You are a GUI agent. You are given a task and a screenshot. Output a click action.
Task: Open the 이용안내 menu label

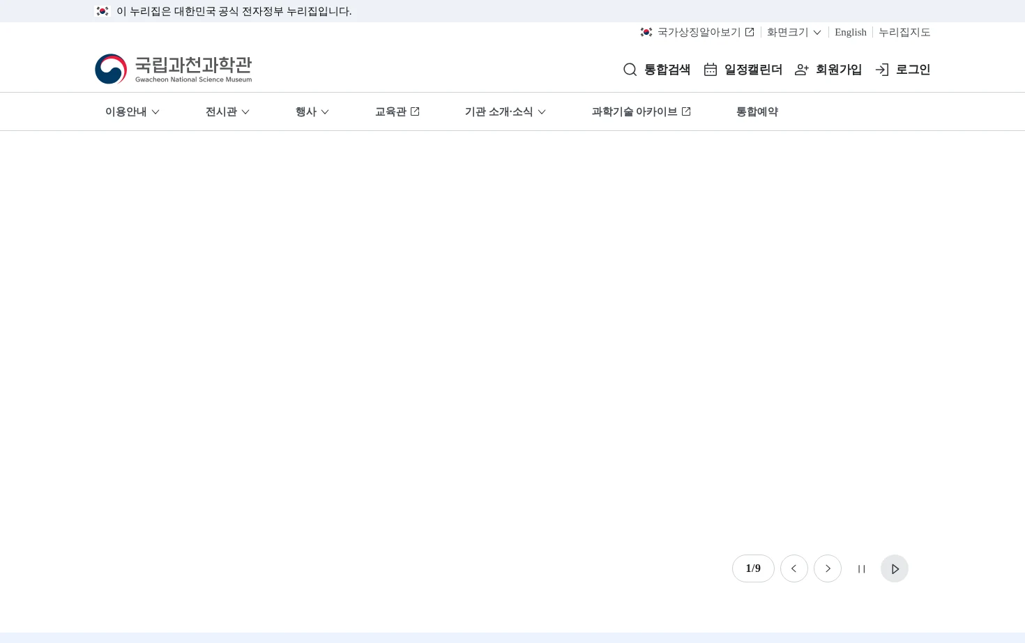coord(126,111)
